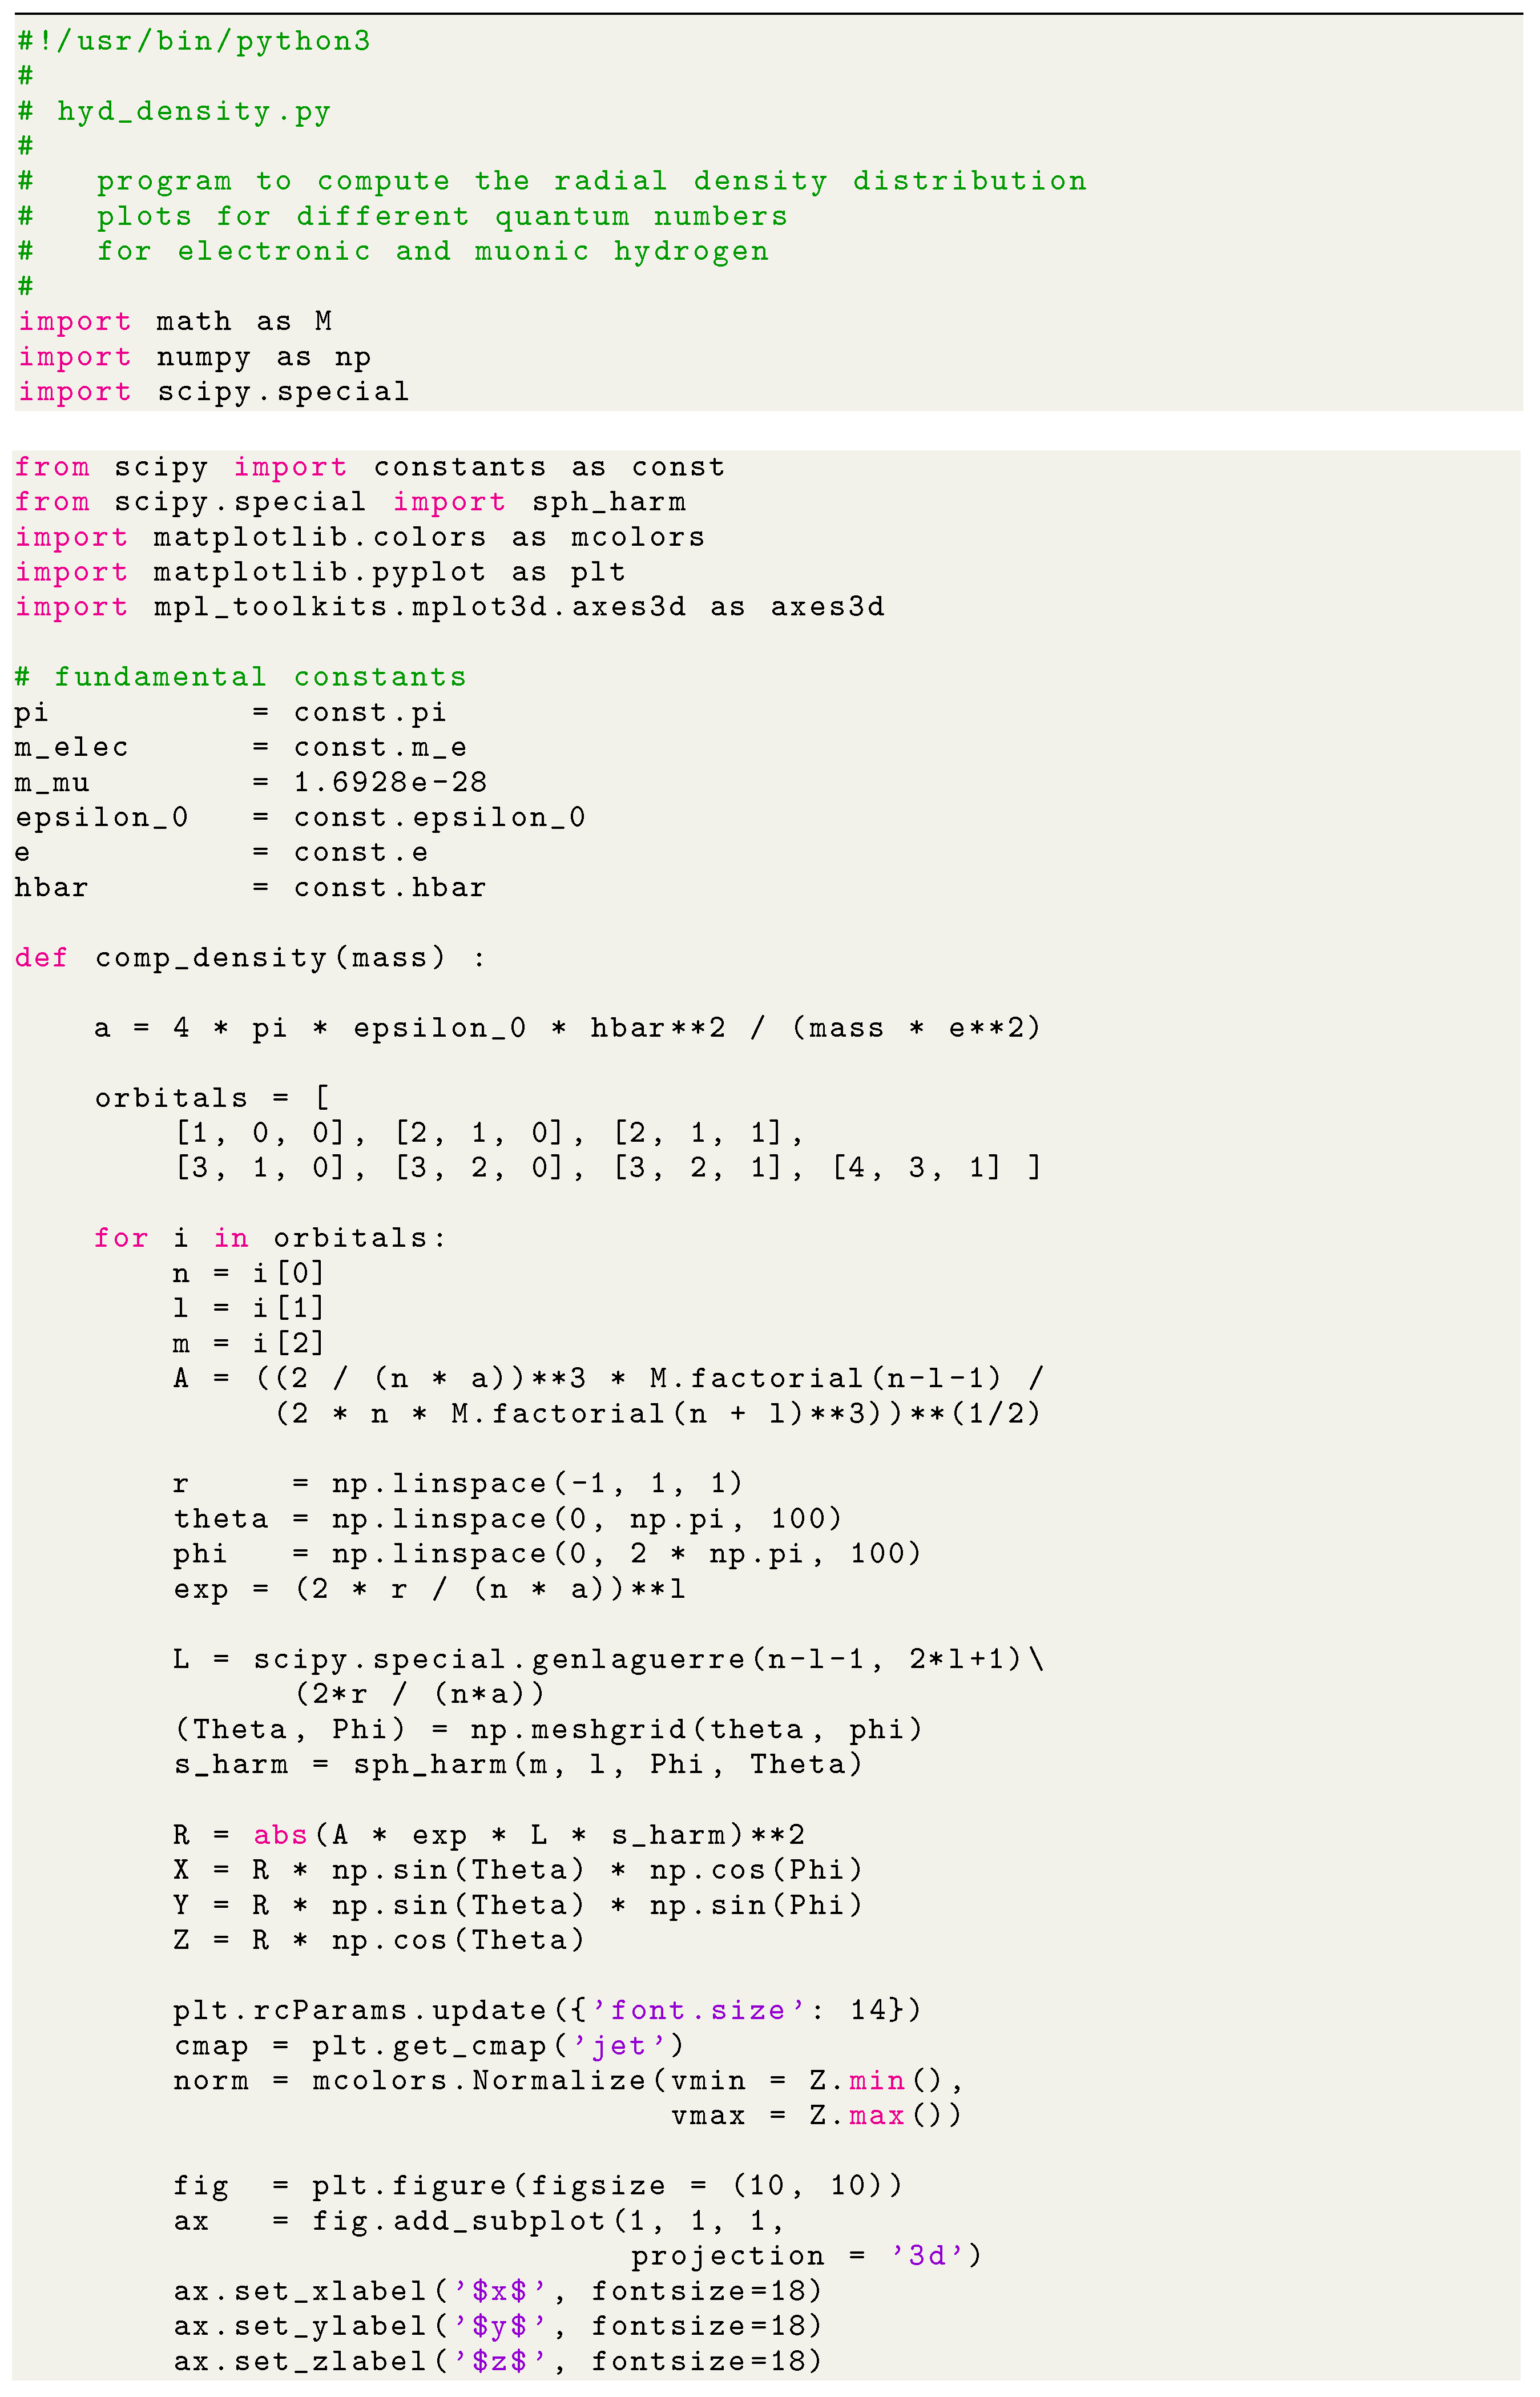Click the value '1.6928e-28'
The height and width of the screenshot is (2397, 1540).
point(390,782)
